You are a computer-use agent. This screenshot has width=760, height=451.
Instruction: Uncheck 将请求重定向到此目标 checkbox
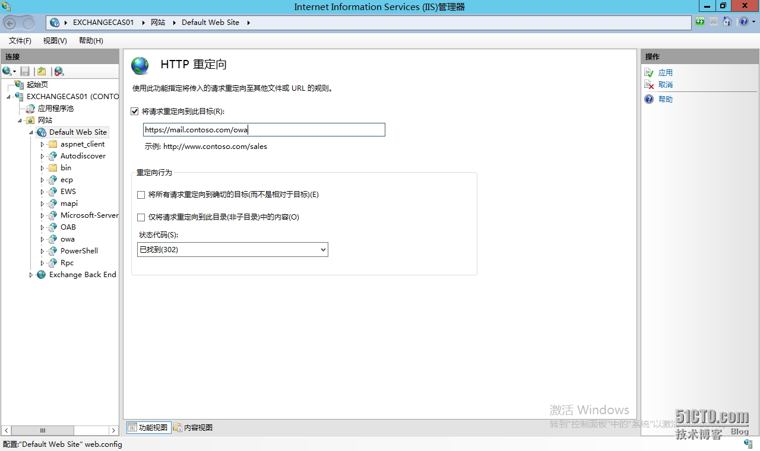click(135, 112)
